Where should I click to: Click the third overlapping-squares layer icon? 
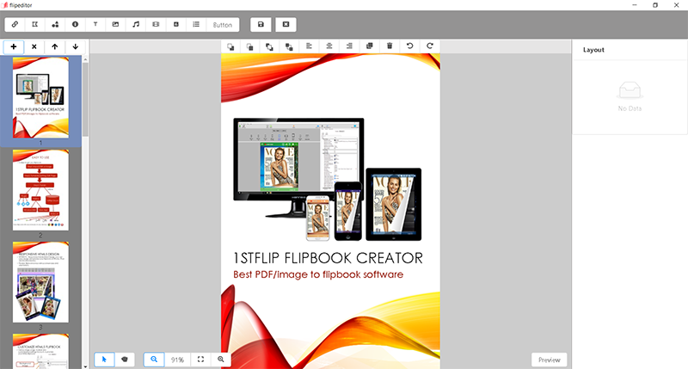click(269, 46)
